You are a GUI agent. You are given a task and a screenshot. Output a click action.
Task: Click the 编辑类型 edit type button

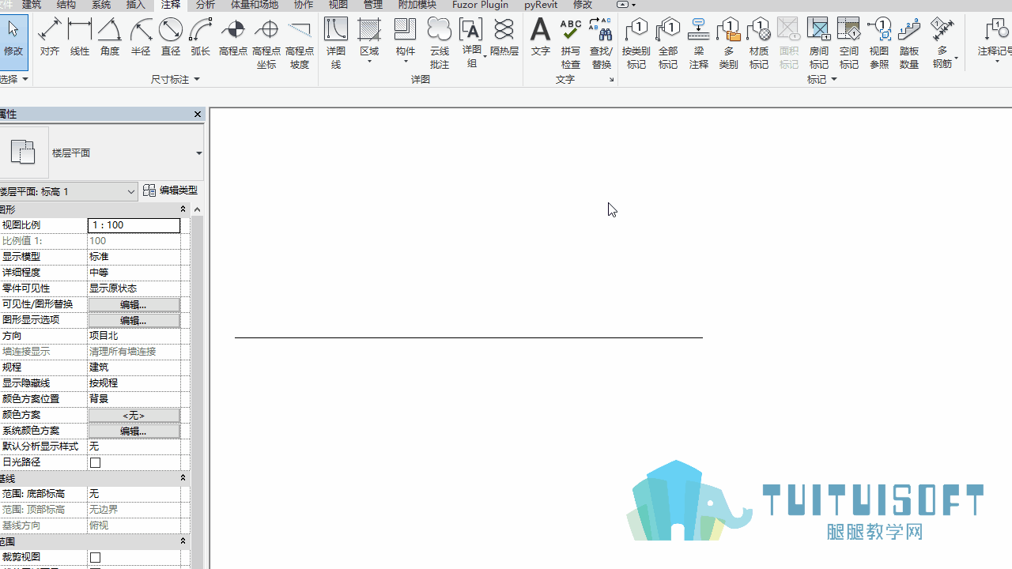click(x=171, y=190)
